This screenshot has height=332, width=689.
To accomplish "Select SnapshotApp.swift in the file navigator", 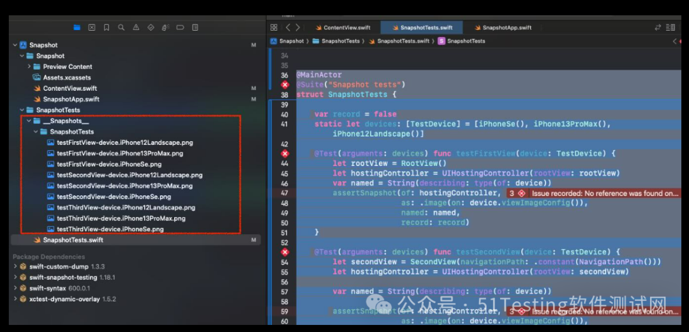I will (66, 99).
